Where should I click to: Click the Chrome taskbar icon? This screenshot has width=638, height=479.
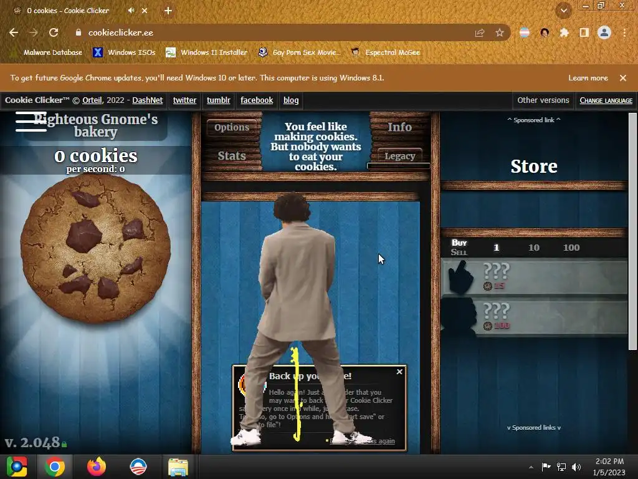pyautogui.click(x=55, y=467)
